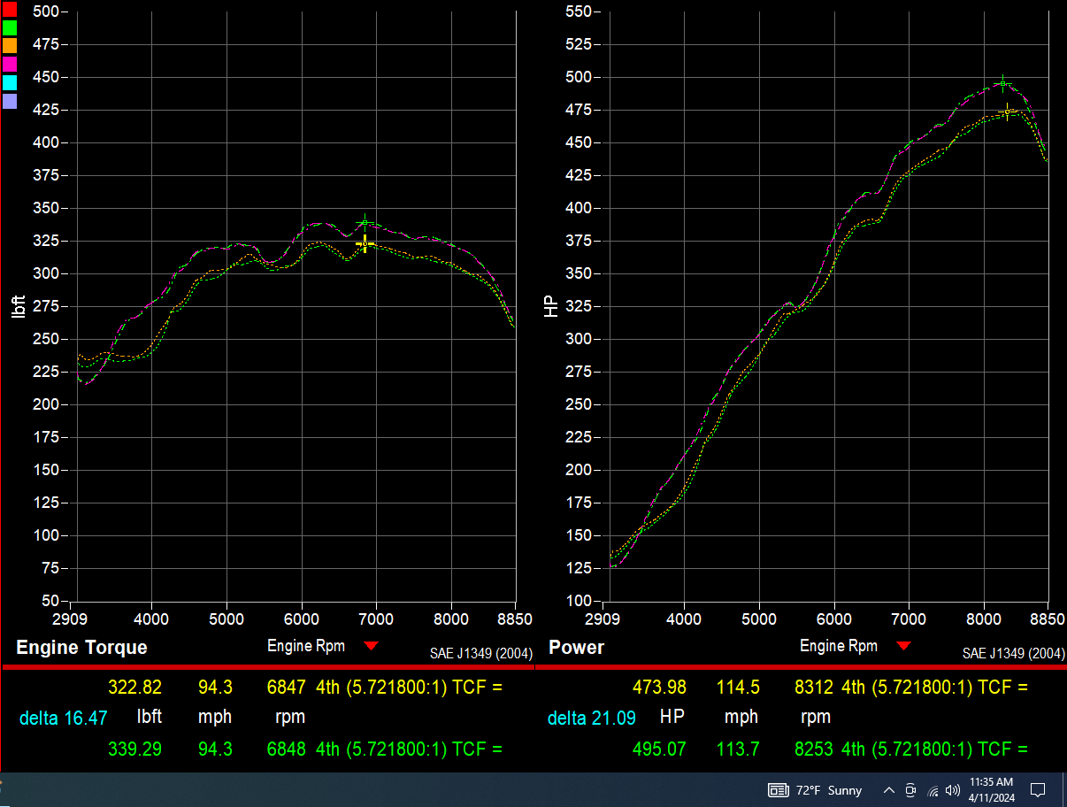The width and height of the screenshot is (1067, 807).
Task: Click the yellow crosshair on torque curve
Action: [365, 243]
